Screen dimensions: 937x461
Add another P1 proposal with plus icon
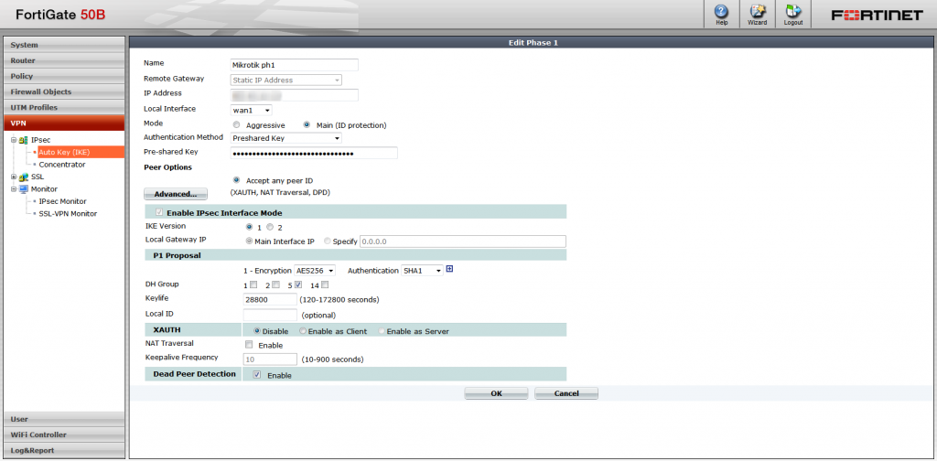pos(449,269)
